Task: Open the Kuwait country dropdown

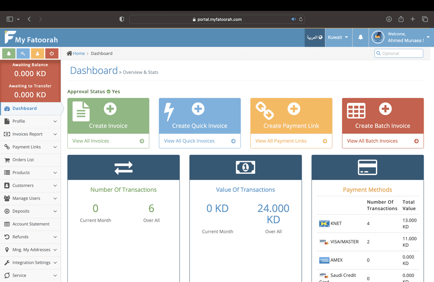Action: [x=338, y=37]
